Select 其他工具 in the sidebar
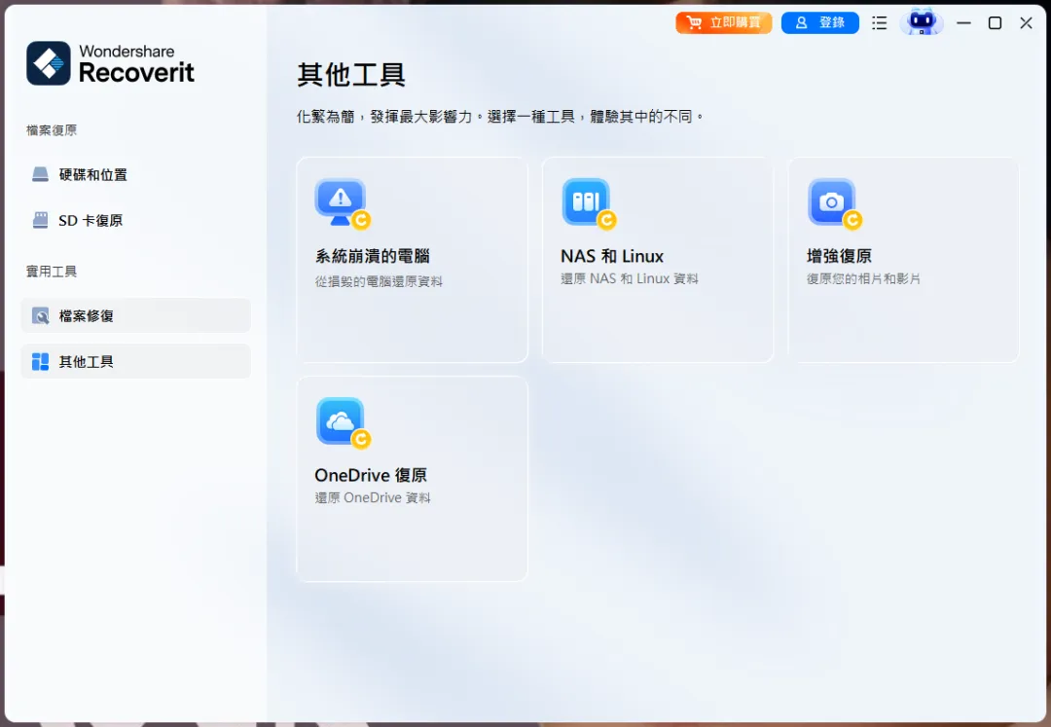The image size is (1051, 727). [x=136, y=362]
